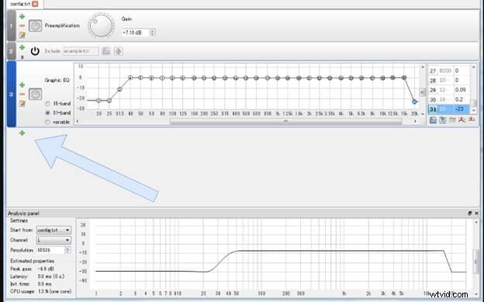Click the reset response icon
Viewport: 484px width, 302px height.
(472, 119)
